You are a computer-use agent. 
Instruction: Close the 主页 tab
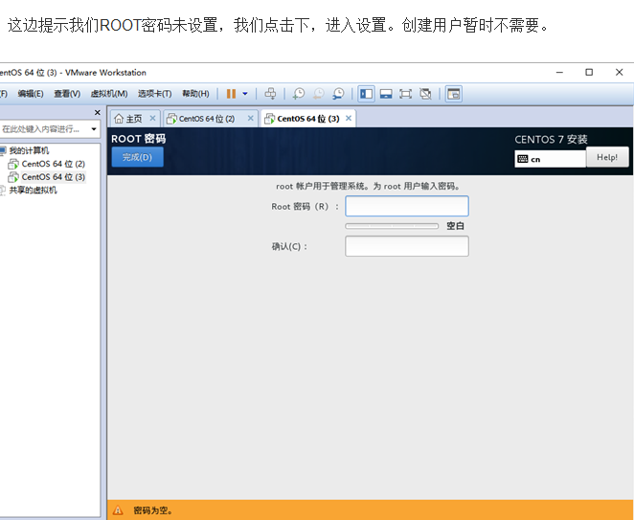152,118
